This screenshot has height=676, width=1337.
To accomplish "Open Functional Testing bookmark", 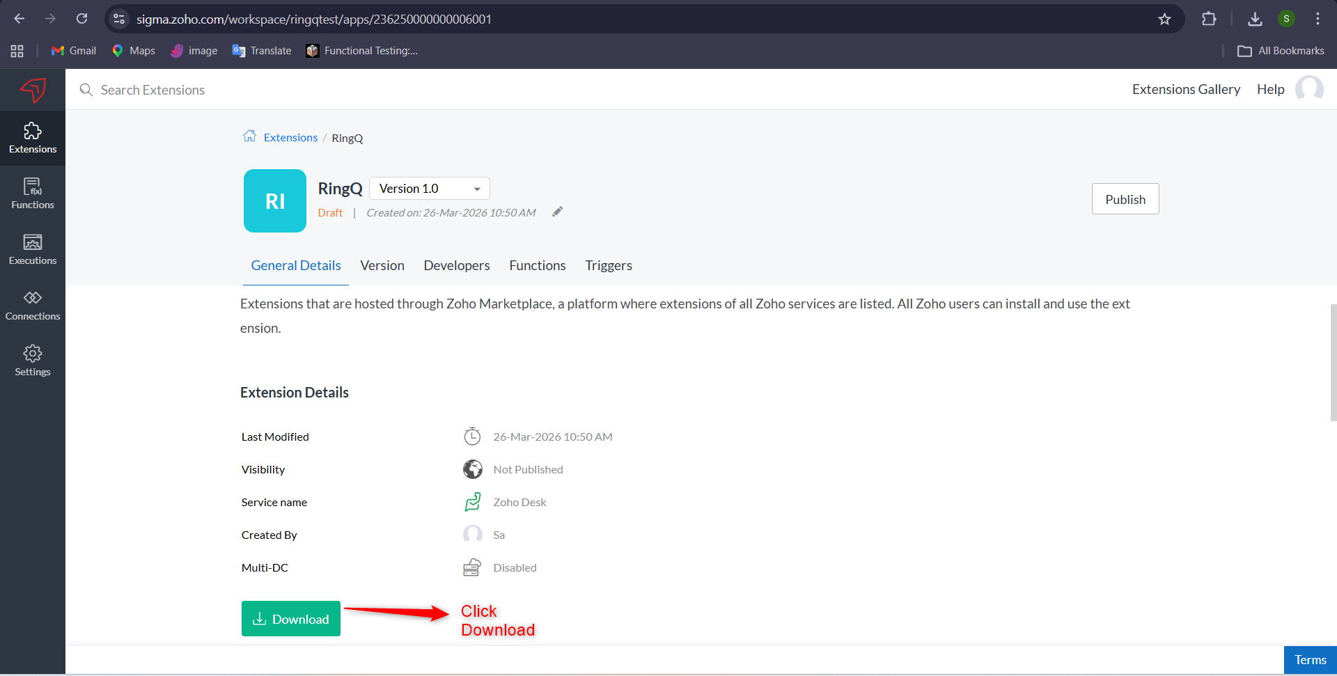I will point(362,51).
